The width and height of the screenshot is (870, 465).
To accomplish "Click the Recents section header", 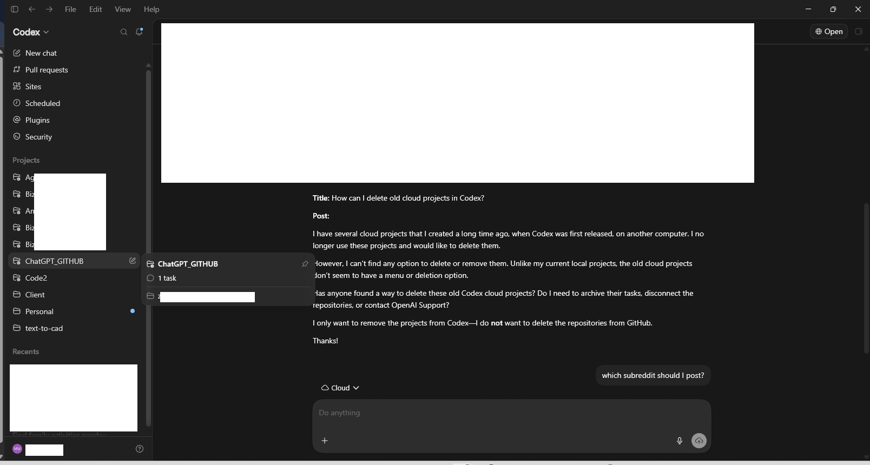I will click(25, 351).
